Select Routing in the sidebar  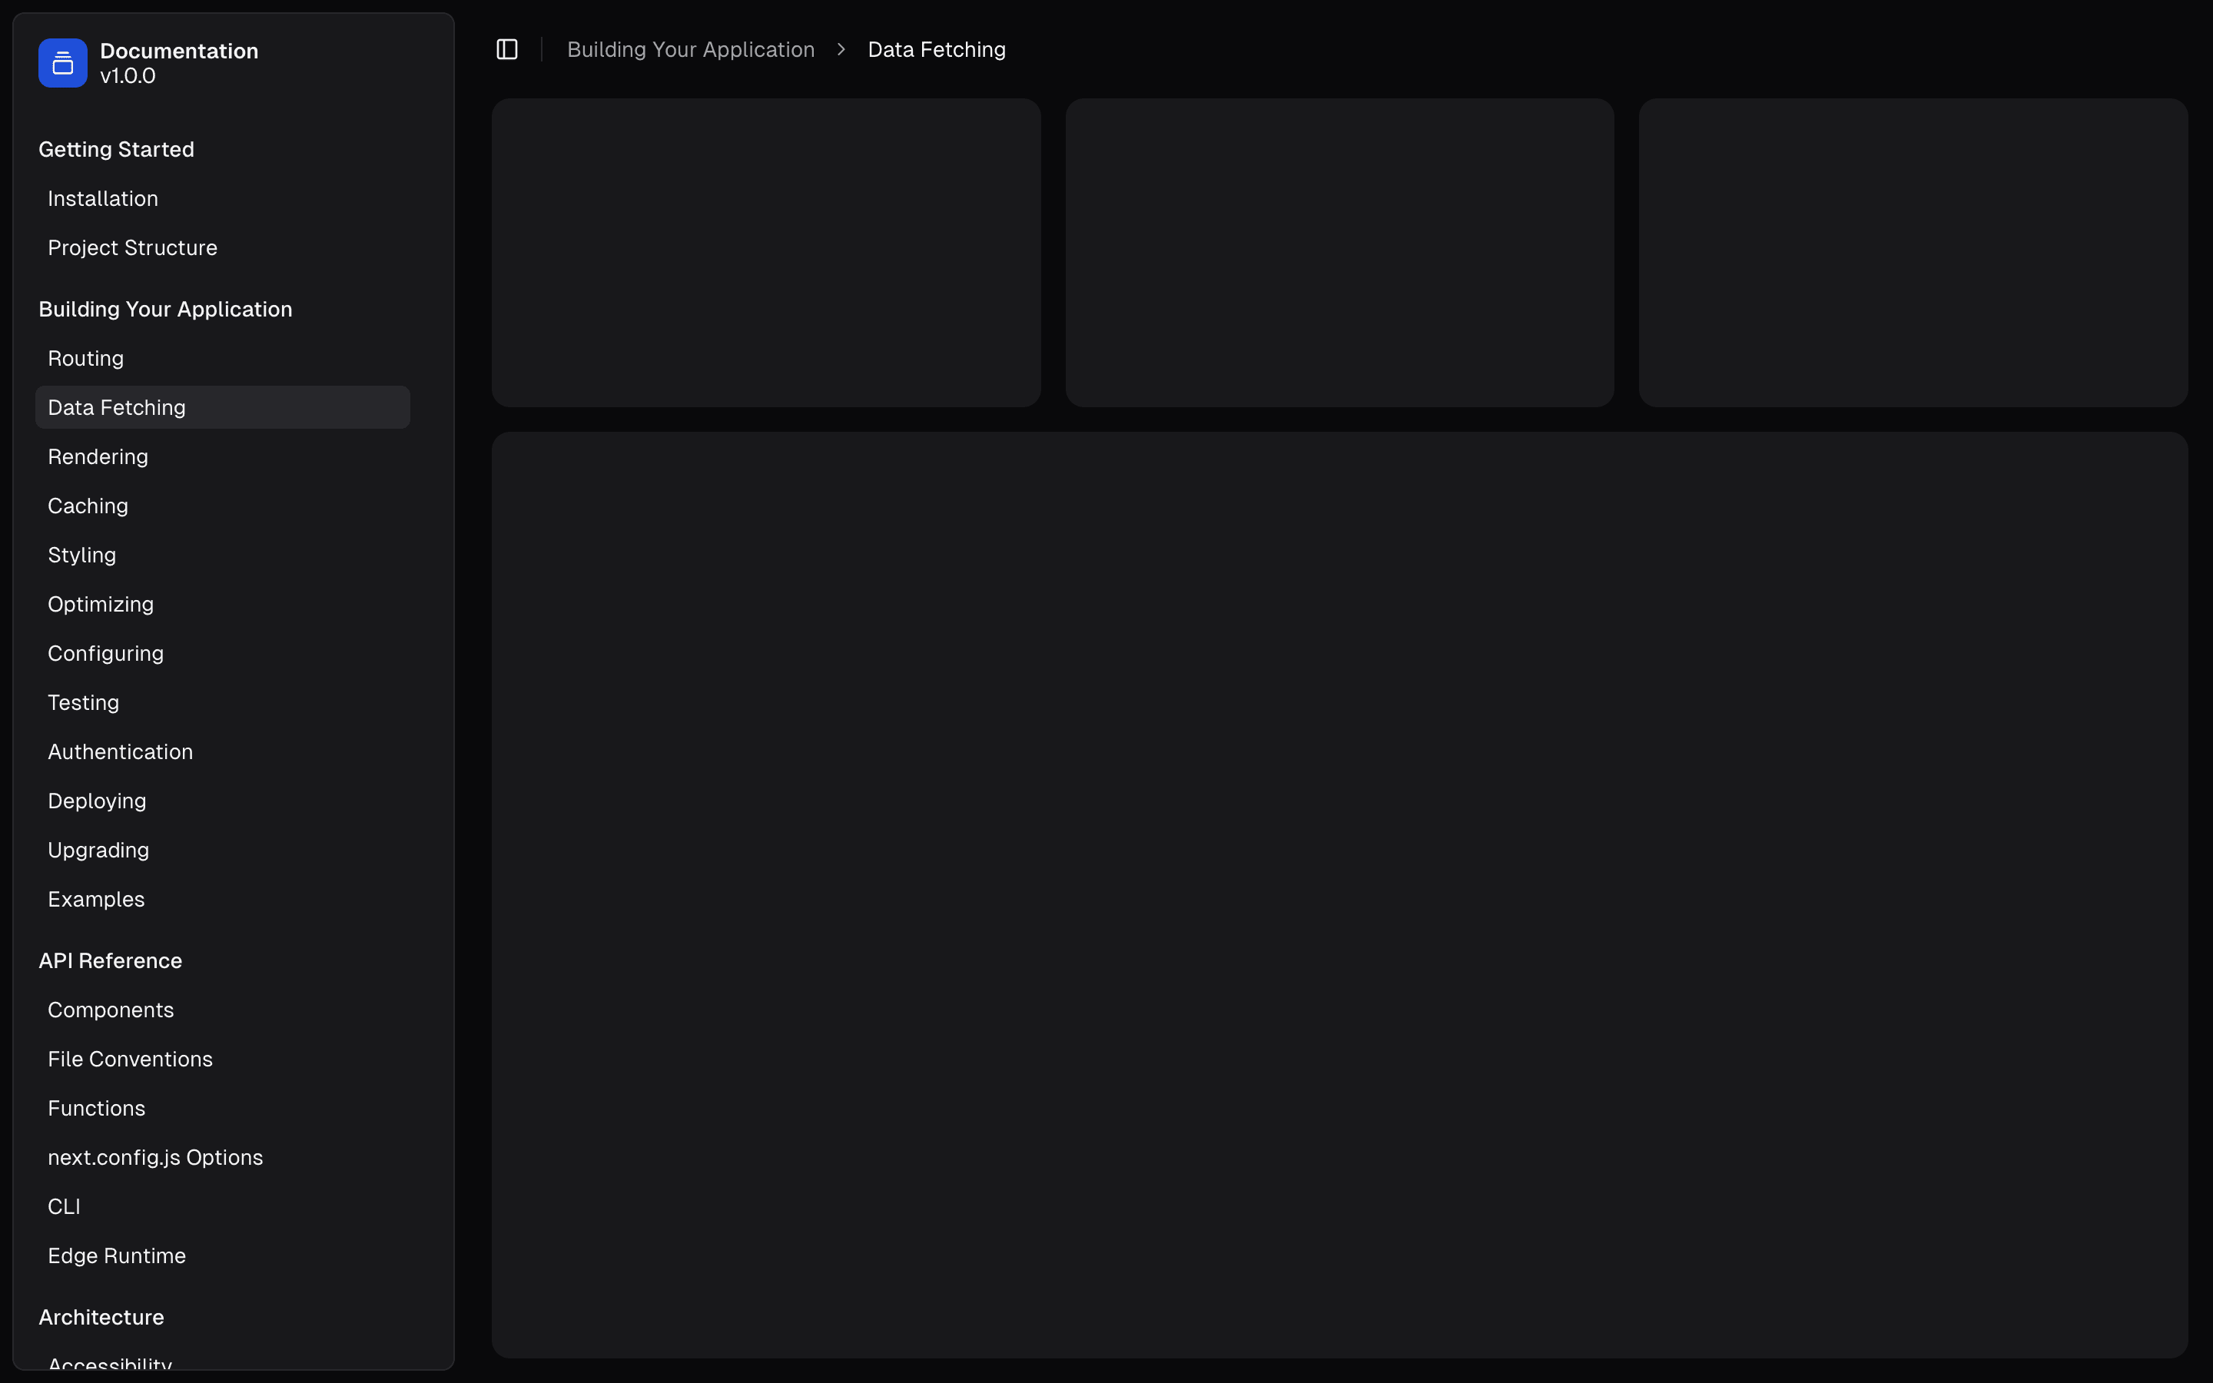pos(86,357)
